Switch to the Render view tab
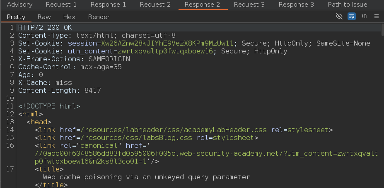This screenshot has height=188, width=384. 99,17
